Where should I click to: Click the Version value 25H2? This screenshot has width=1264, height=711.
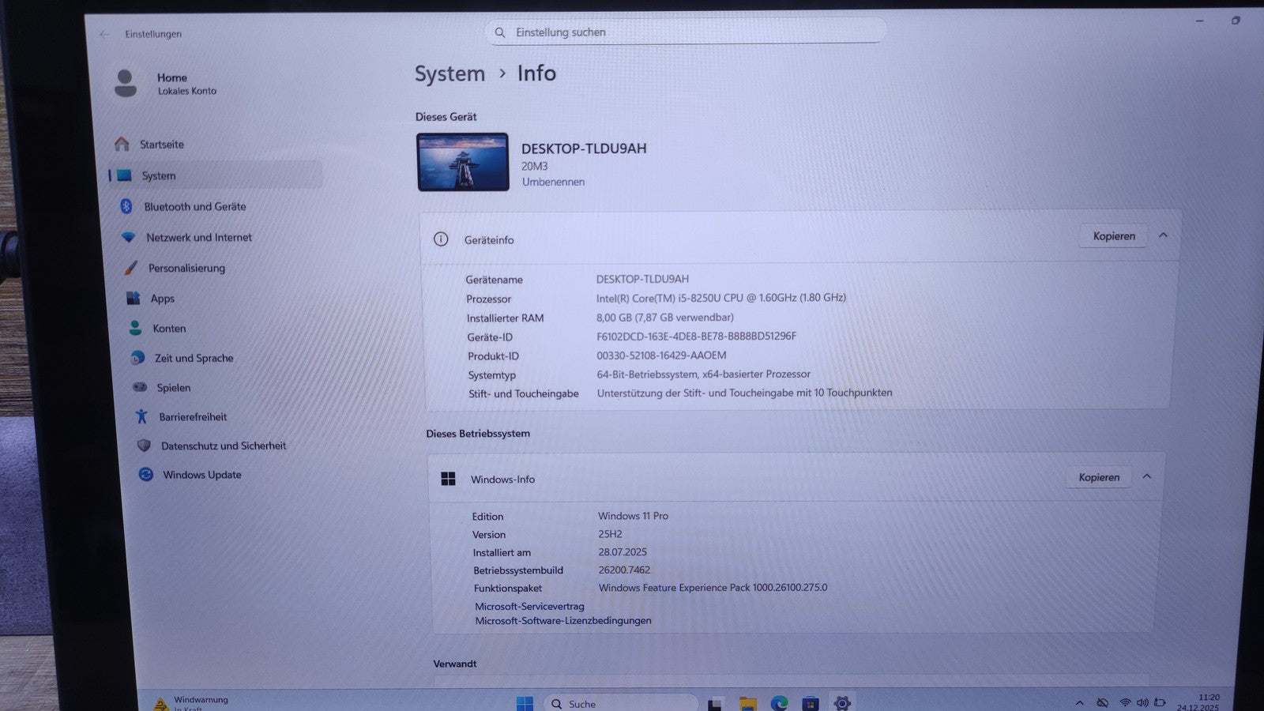click(x=610, y=534)
